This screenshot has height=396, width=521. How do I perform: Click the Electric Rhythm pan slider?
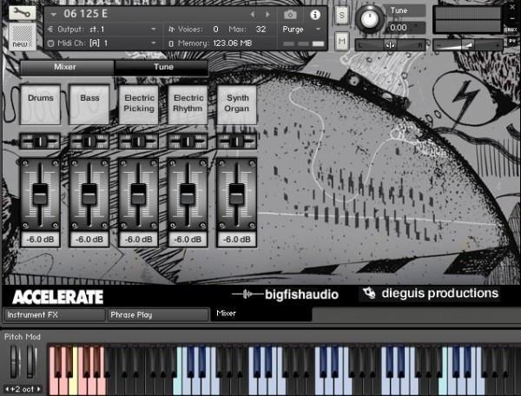pyautogui.click(x=188, y=142)
